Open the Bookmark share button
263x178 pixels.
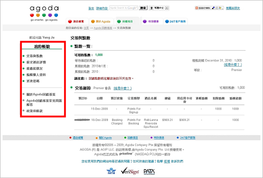point(209,8)
